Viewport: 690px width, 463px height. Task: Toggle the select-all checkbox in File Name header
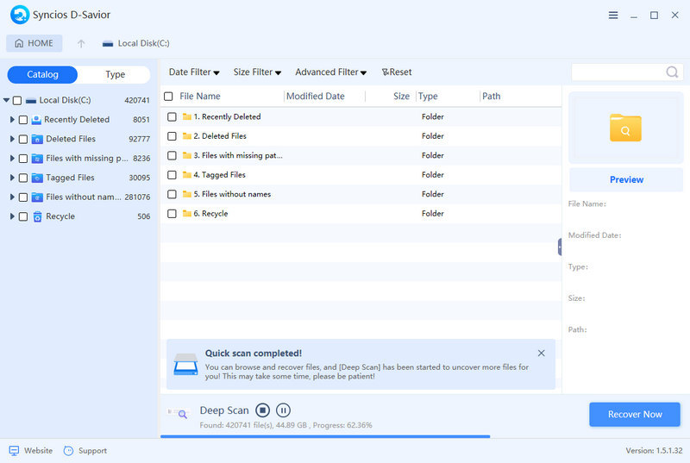[x=168, y=97]
